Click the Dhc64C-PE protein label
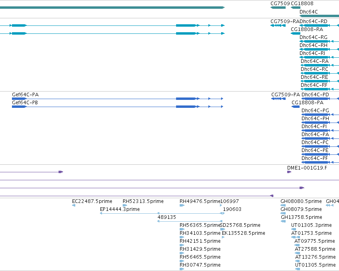Image resolution: width=339 pixels, height=271 pixels. 315,150
